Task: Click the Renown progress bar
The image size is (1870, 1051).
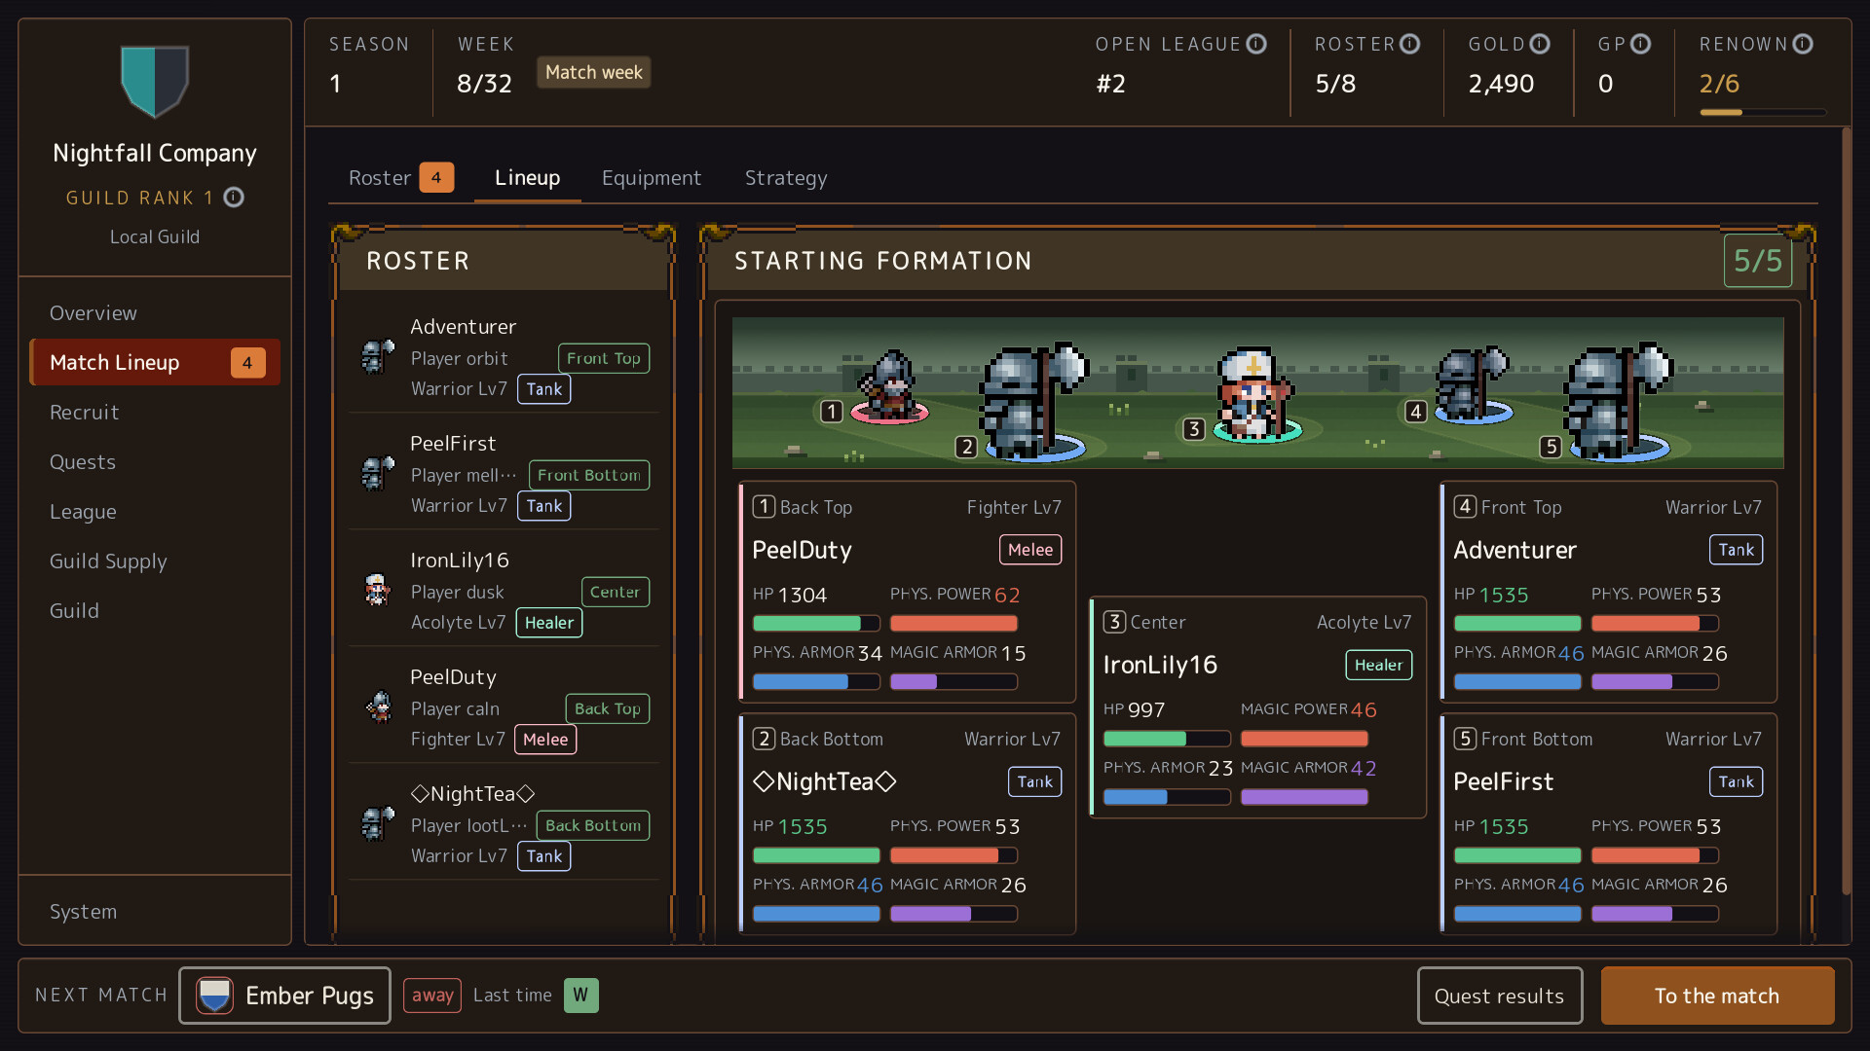Action: click(1762, 113)
